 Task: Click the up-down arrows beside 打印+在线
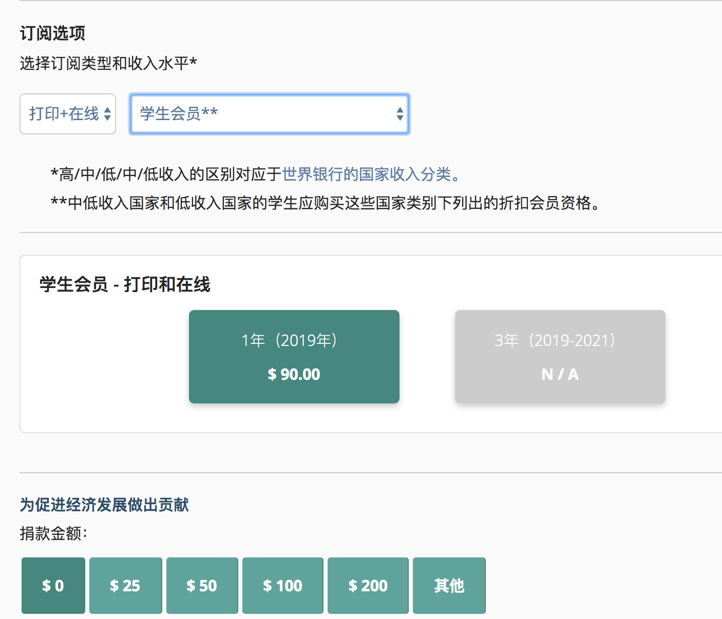pos(107,114)
